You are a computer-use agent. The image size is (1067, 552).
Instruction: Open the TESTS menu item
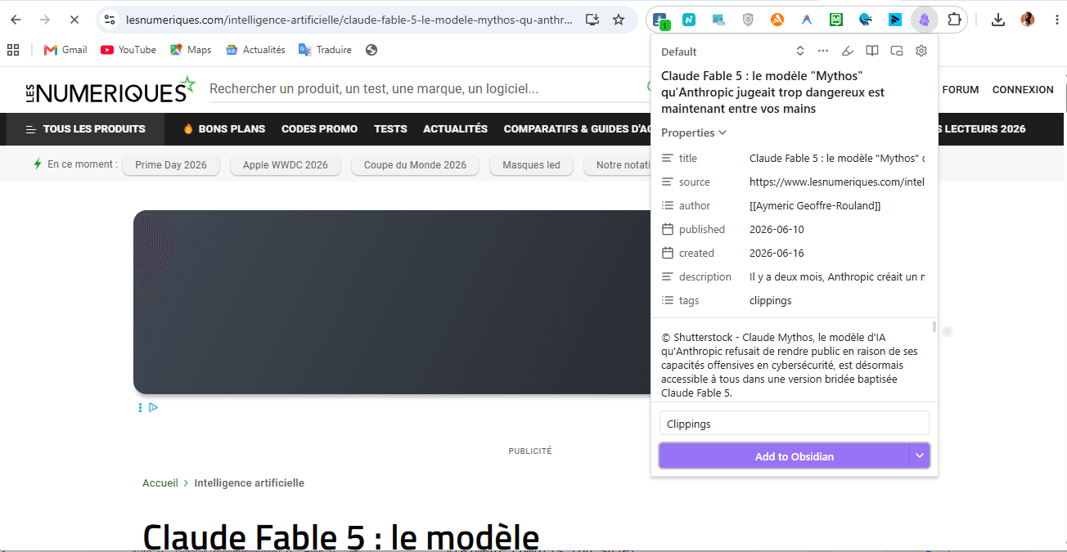tap(390, 129)
